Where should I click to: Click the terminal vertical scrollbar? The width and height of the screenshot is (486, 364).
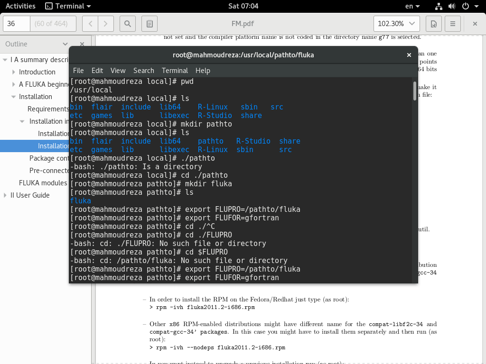(x=415, y=91)
